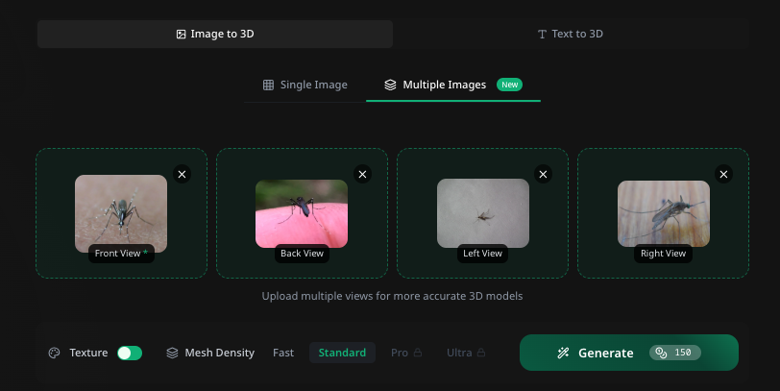This screenshot has height=391, width=780.
Task: Choose Pro mesh density option
Action: [400, 353]
